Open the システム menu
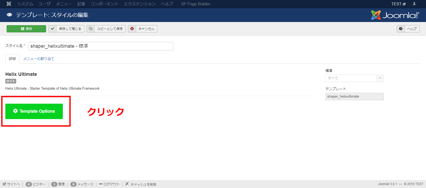This screenshot has width=426, height=188. (x=25, y=4)
